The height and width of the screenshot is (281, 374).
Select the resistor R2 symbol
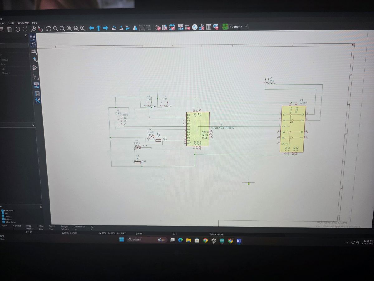pos(138,162)
